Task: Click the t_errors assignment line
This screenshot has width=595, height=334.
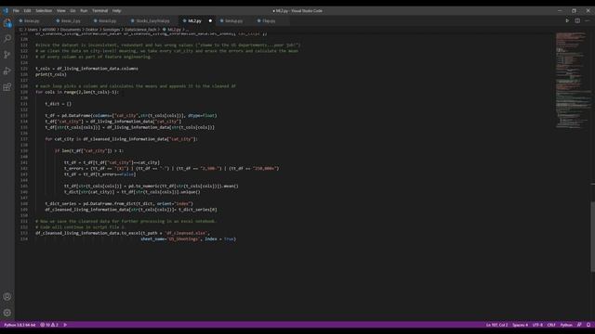Action: pos(171,168)
